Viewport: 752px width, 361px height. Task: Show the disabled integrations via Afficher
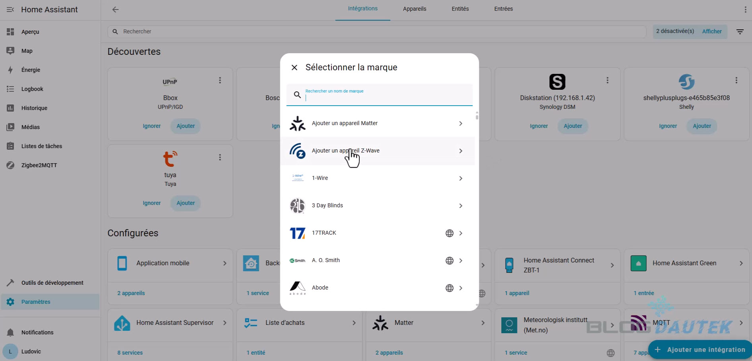pos(711,31)
